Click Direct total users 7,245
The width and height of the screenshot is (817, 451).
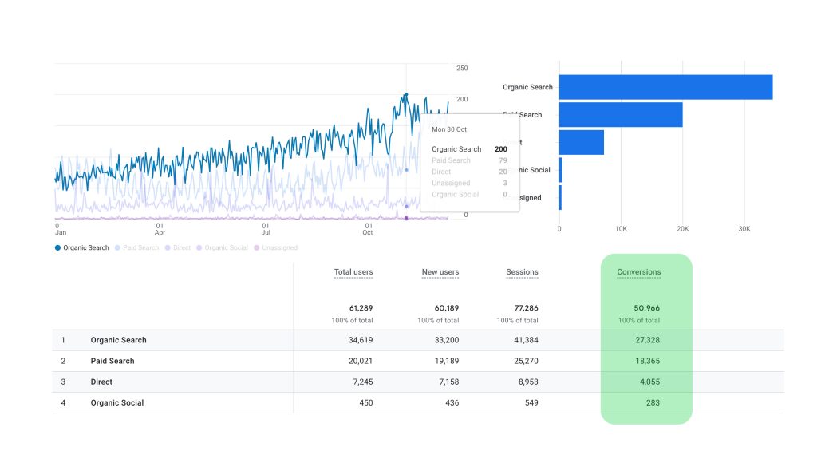[363, 382]
